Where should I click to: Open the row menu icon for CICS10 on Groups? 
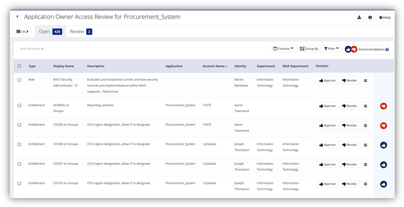coord(365,184)
